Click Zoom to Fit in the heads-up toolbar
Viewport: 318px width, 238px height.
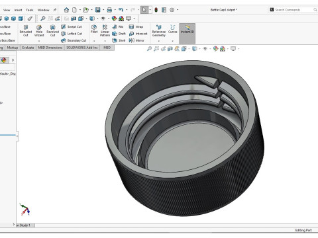point(150,49)
